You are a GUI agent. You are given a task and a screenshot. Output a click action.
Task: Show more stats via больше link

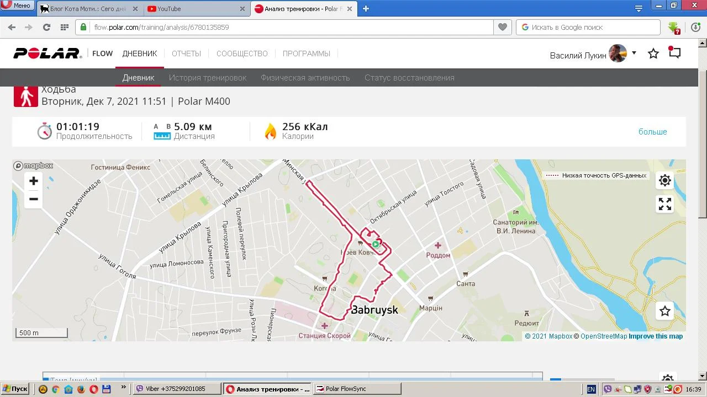[x=653, y=132]
